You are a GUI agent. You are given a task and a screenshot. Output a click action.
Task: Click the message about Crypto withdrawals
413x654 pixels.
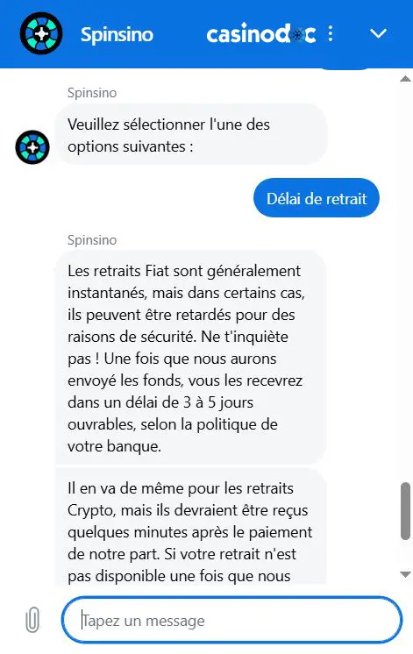pos(190,526)
